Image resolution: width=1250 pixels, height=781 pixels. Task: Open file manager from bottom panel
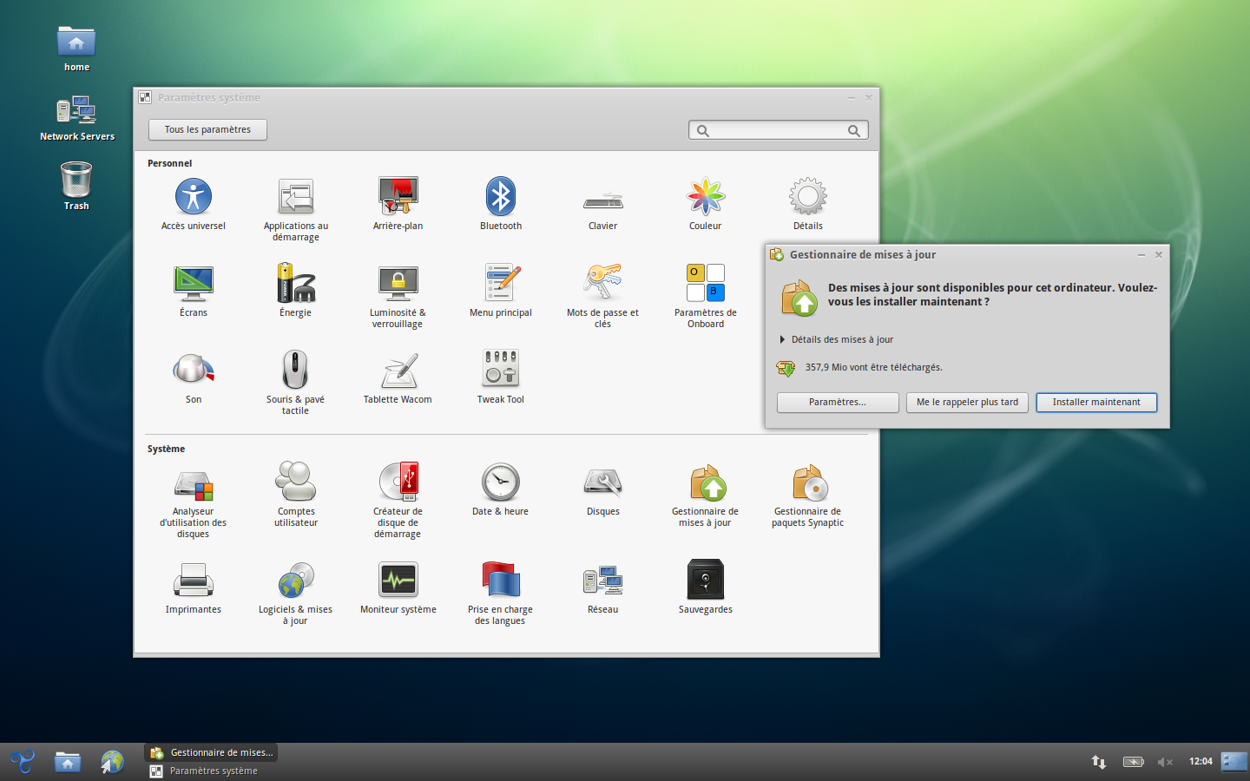[68, 762]
